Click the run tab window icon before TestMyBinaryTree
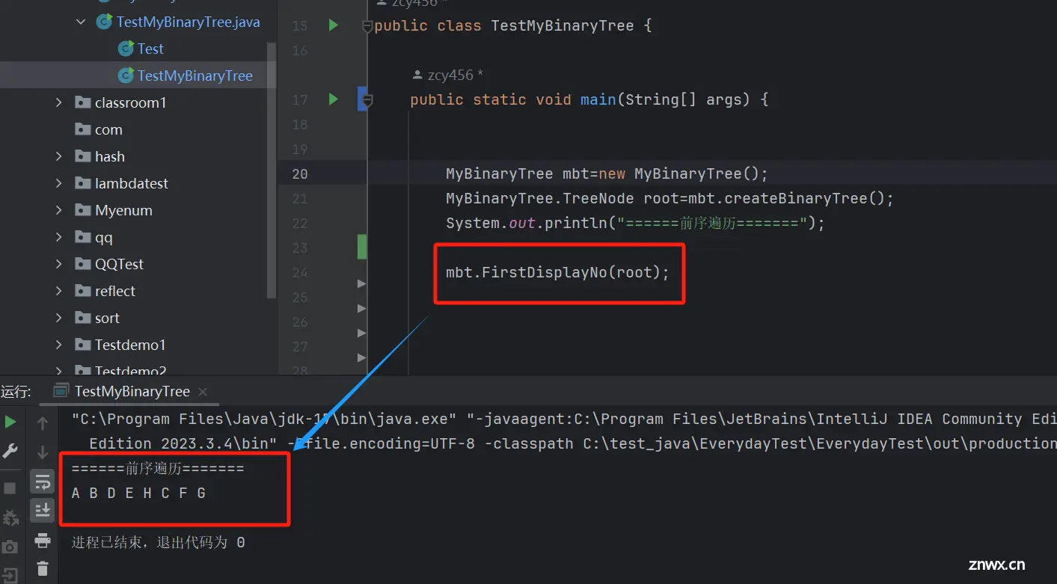 (x=61, y=391)
